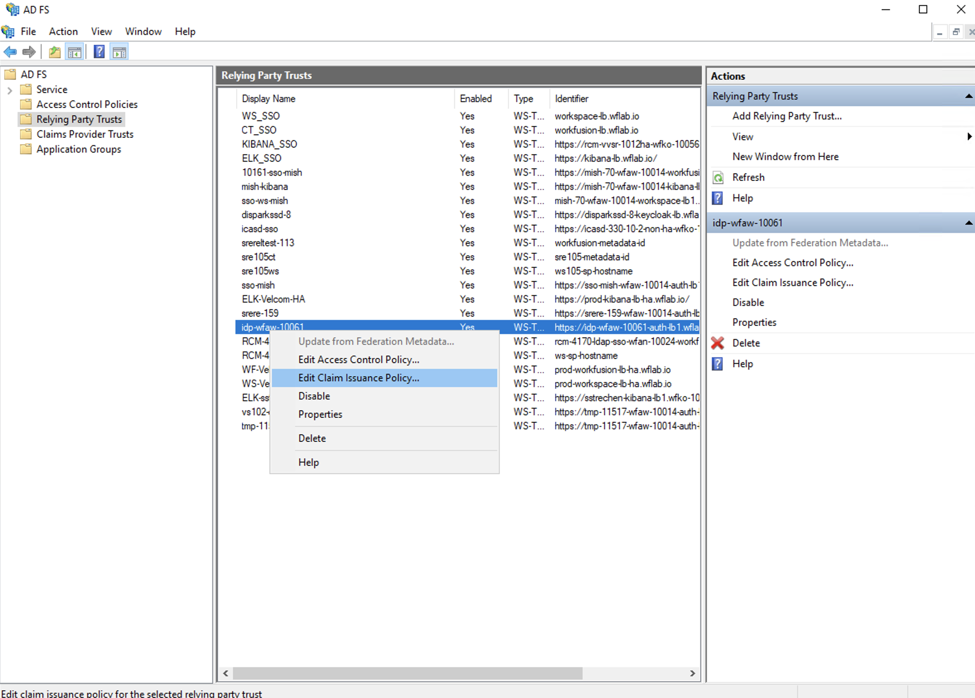This screenshot has width=975, height=698.
Task: Select the 10161-sso-mish trust row
Action: coord(467,172)
